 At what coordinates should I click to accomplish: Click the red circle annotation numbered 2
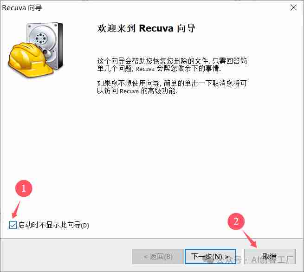click(x=236, y=221)
